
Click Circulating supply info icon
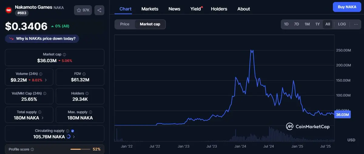(x=68, y=131)
